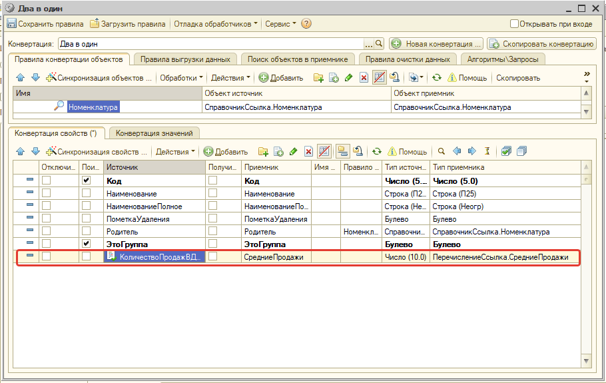Click the ellipsis selector in Конвертация field

pyautogui.click(x=369, y=44)
